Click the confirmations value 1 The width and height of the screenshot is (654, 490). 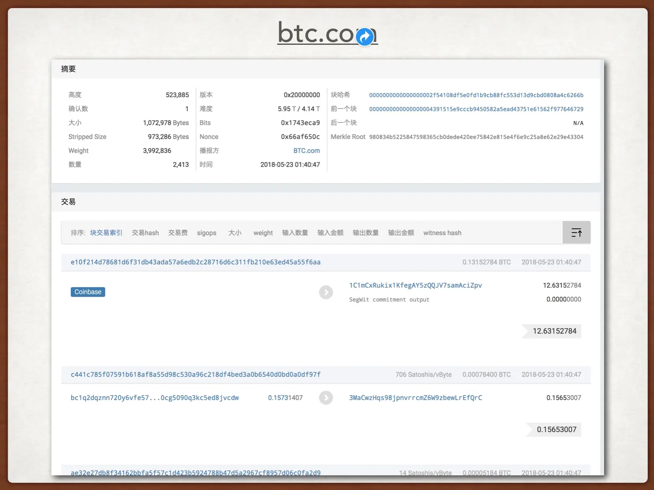click(x=187, y=109)
